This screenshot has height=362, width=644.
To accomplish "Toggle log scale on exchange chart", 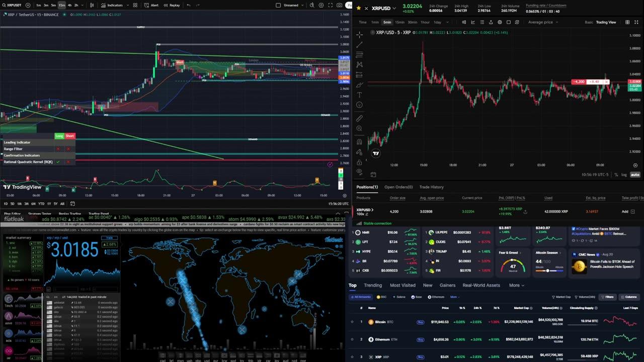I will point(624,174).
